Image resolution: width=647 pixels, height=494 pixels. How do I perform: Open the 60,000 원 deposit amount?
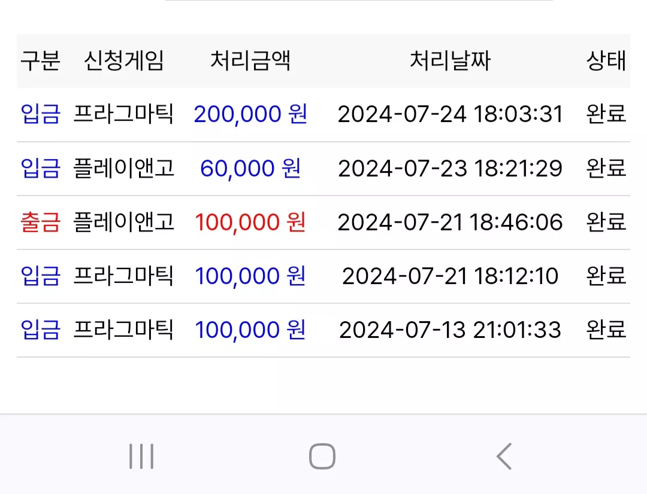pyautogui.click(x=250, y=168)
